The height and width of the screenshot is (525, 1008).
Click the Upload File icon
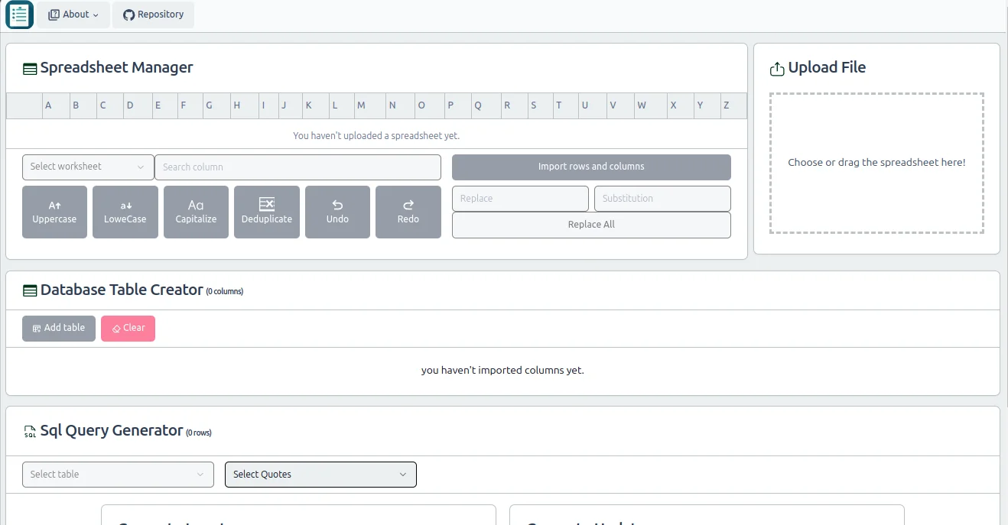coord(777,69)
